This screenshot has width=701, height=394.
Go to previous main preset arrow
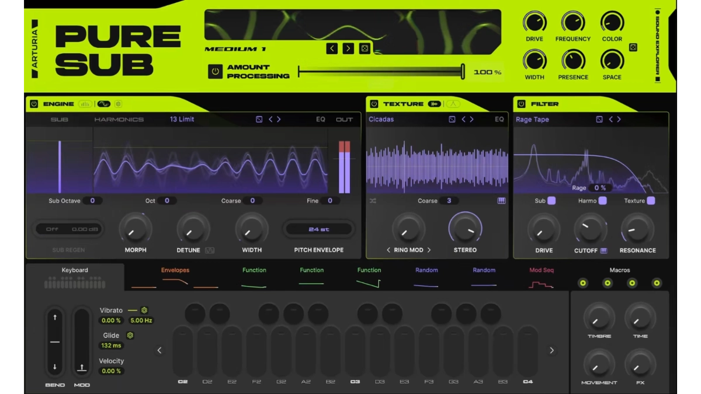(332, 48)
